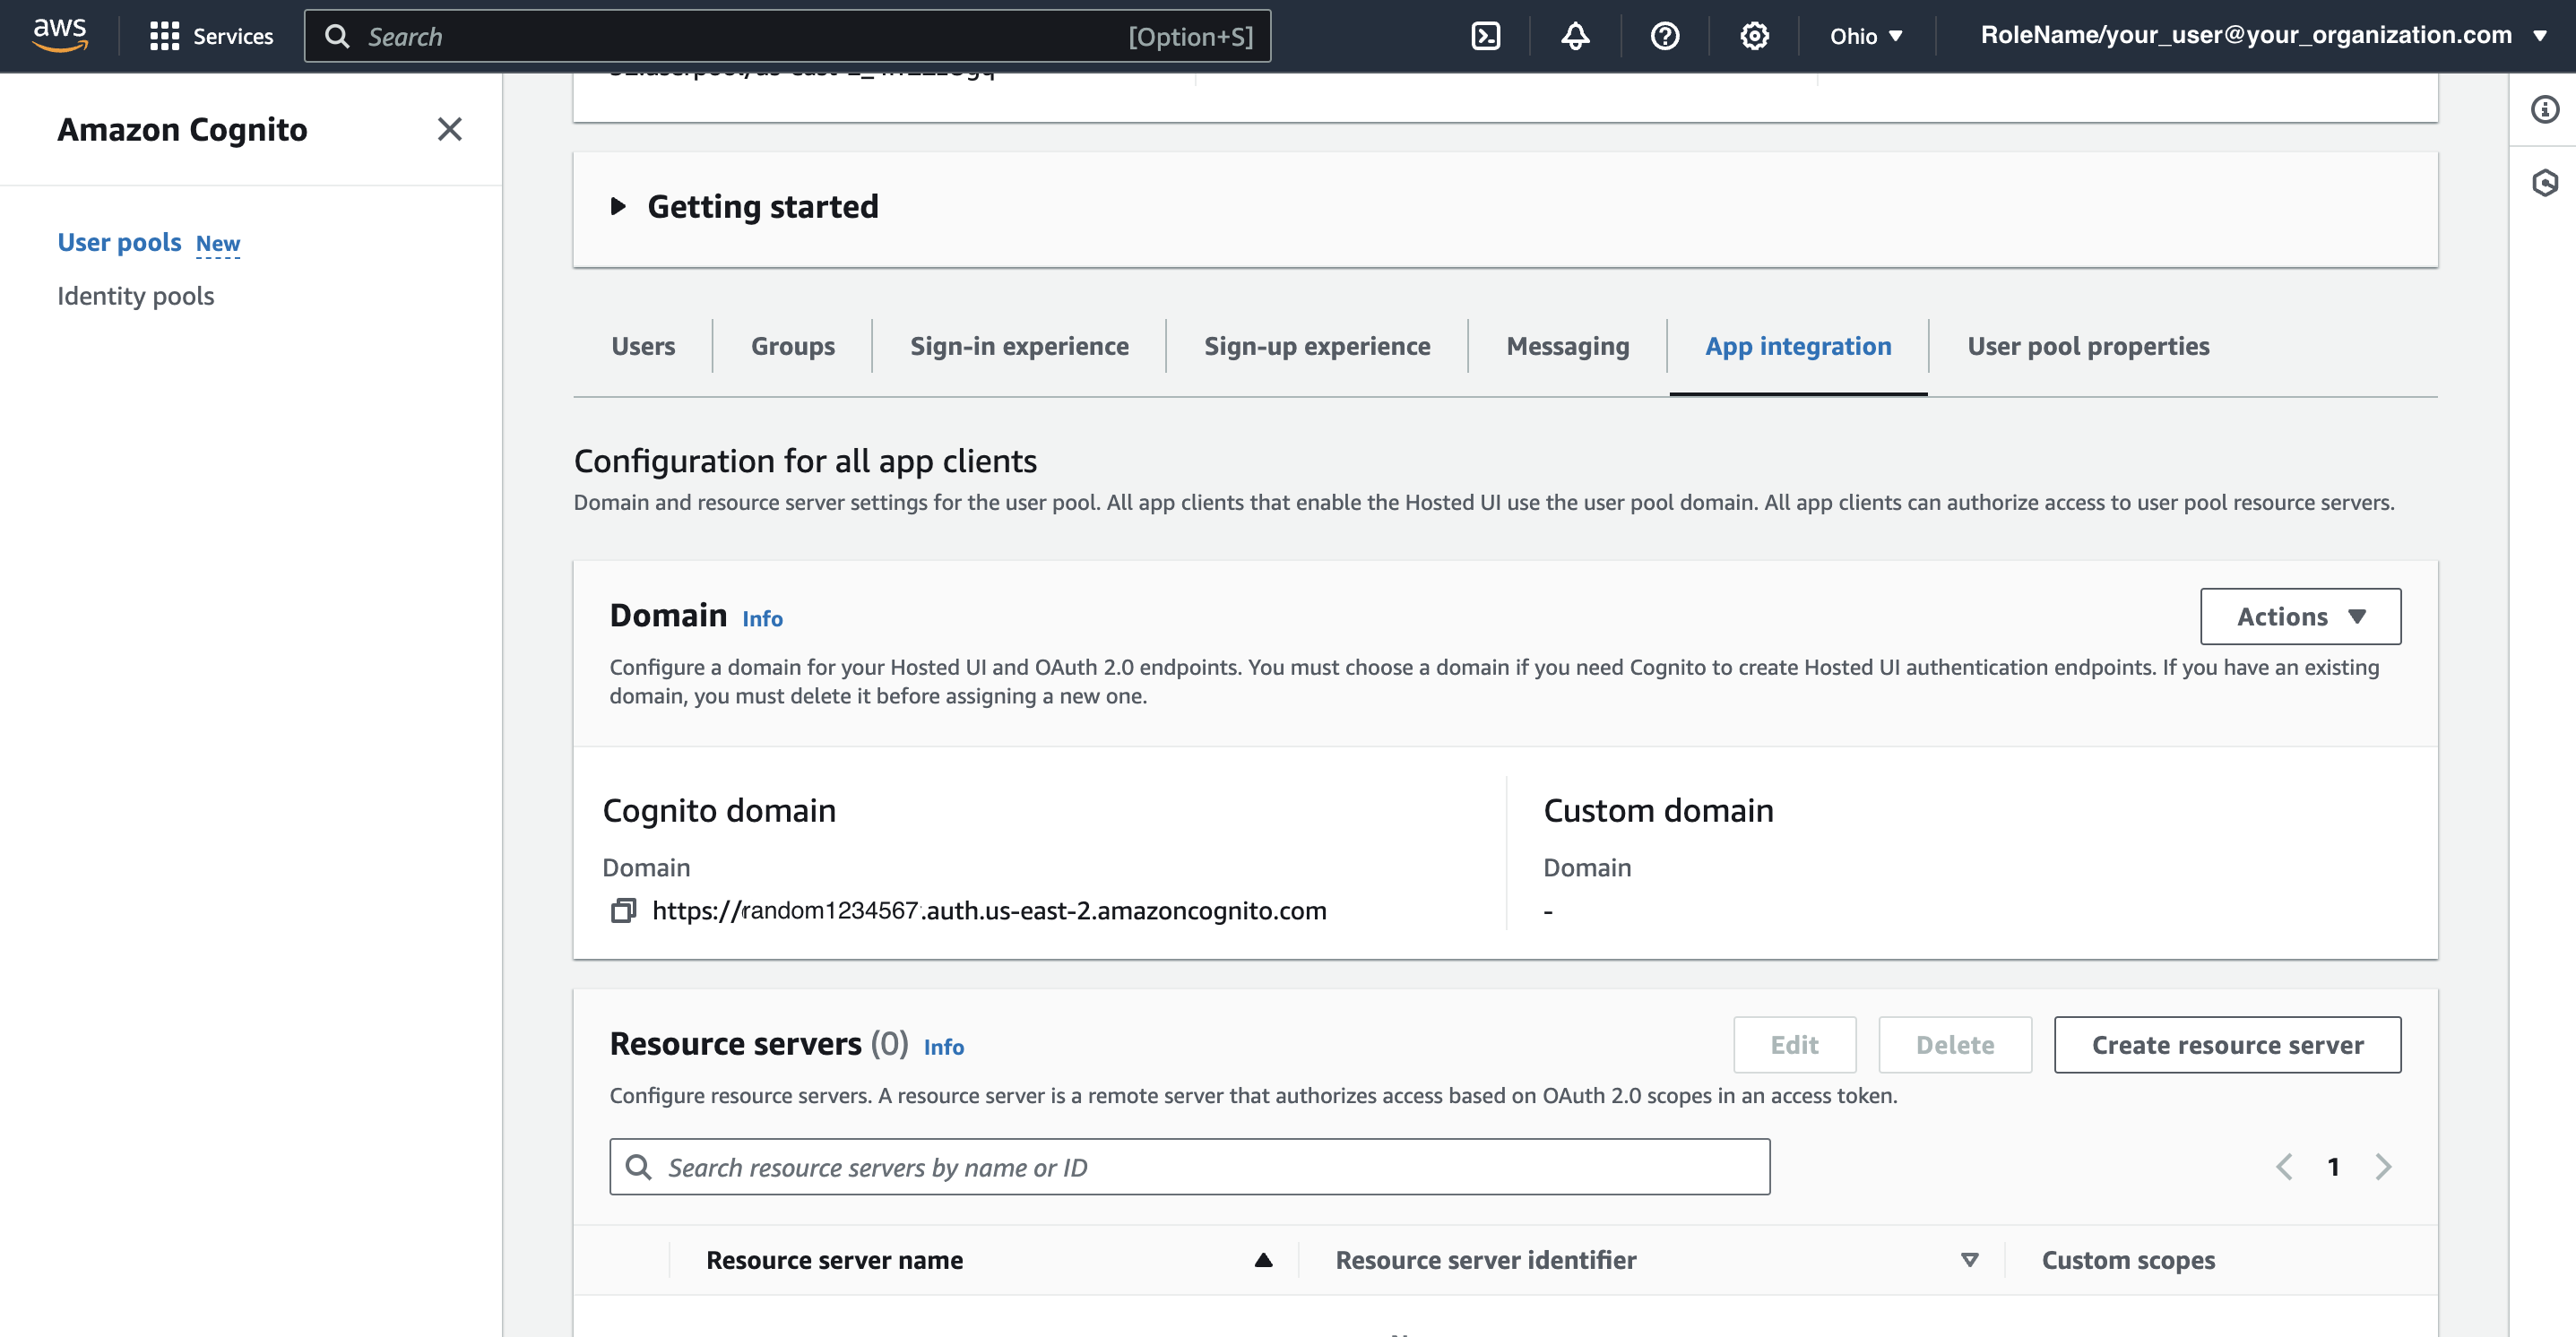Open the CloudShell terminal icon

point(1486,36)
